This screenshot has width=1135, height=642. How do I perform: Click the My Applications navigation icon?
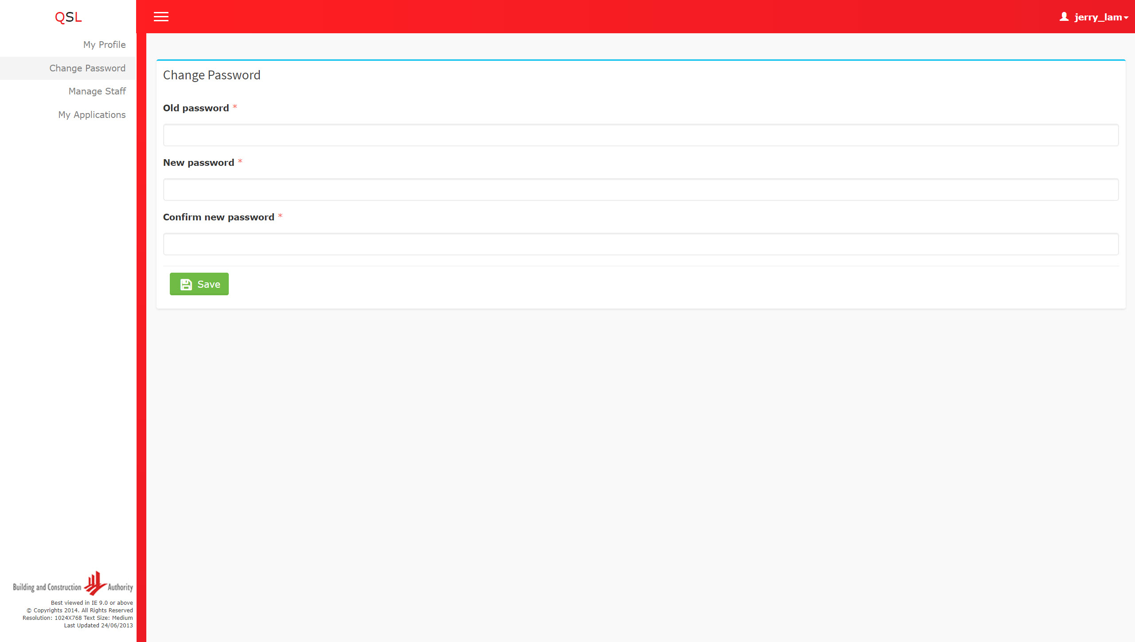91,114
